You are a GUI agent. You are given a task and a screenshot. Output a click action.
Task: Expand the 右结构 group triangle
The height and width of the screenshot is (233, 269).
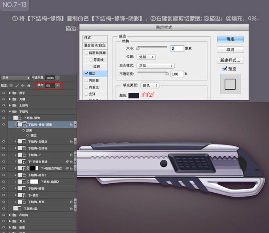10,215
